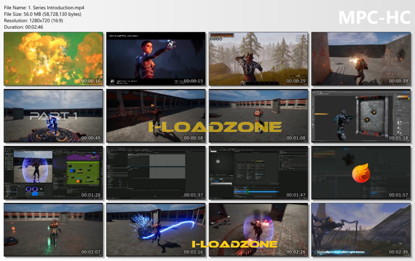Open the Photoshop soldier thumbnail at 00:01:18
The width and height of the screenshot is (415, 261).
361,116
